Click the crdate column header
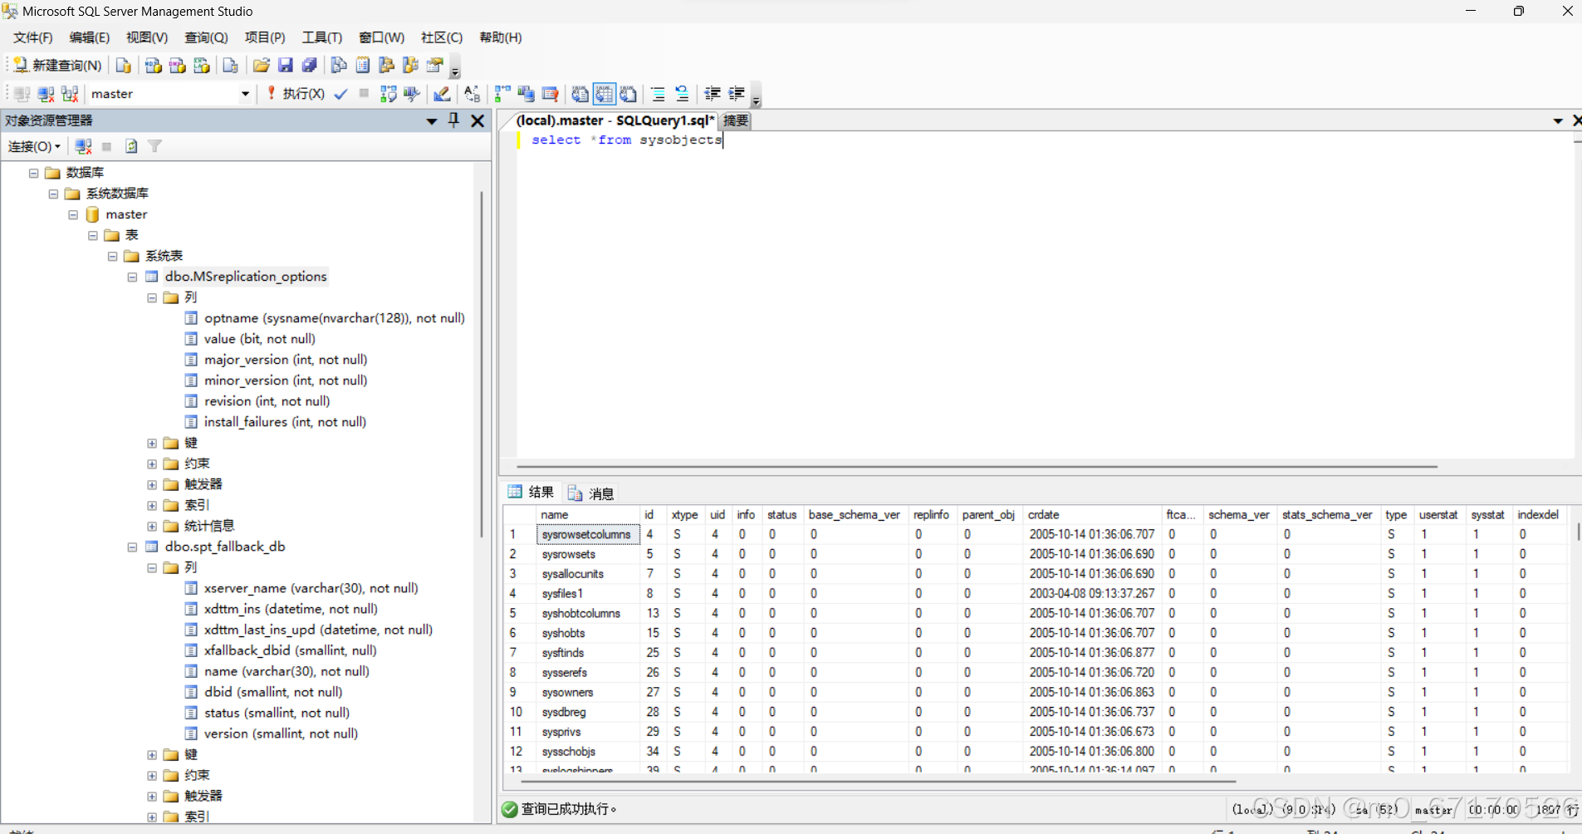The height and width of the screenshot is (834, 1582). (x=1092, y=515)
